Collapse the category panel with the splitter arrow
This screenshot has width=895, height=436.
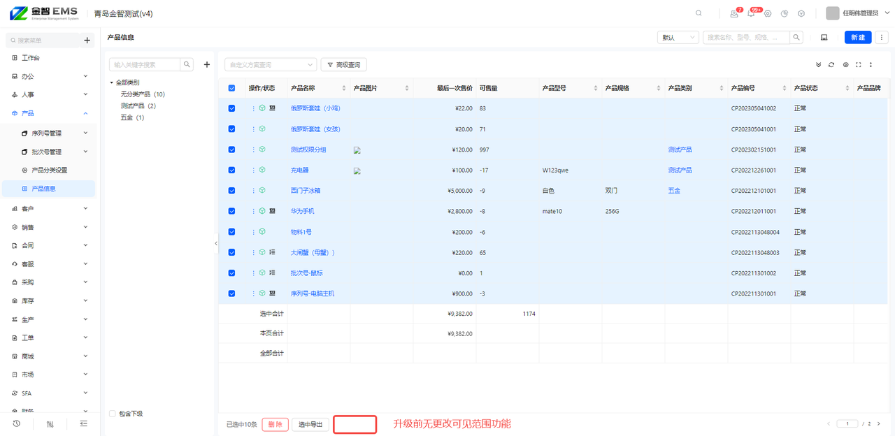(215, 243)
